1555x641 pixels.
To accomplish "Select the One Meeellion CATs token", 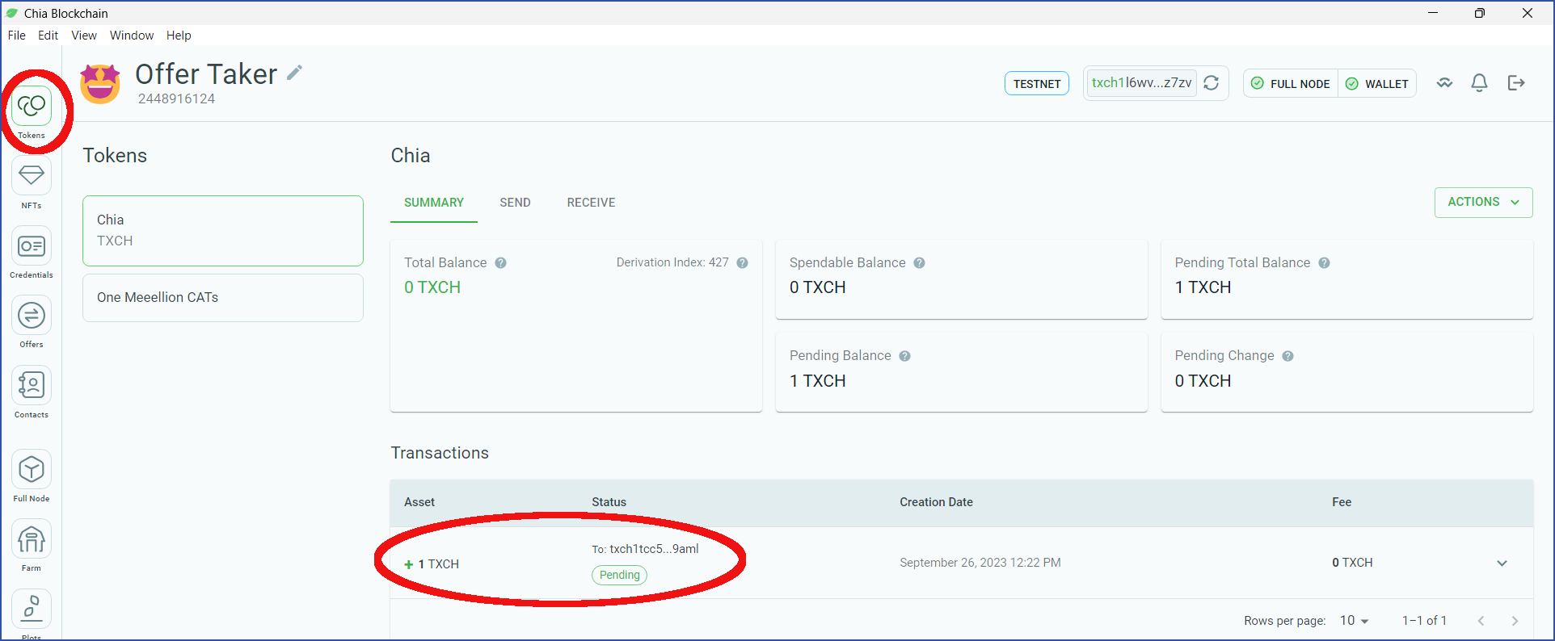I will 223,298.
